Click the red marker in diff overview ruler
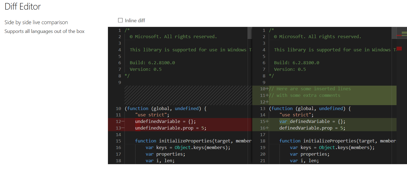 [399, 49]
